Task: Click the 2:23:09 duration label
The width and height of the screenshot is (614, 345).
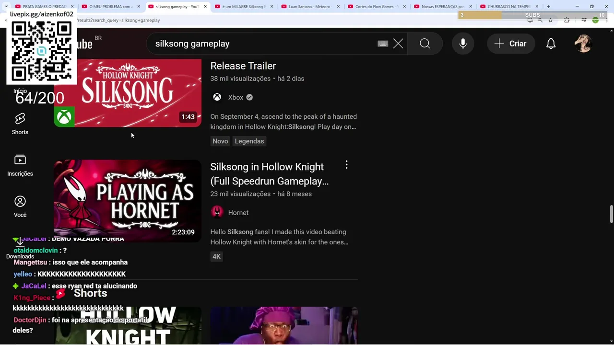Action: (x=183, y=232)
